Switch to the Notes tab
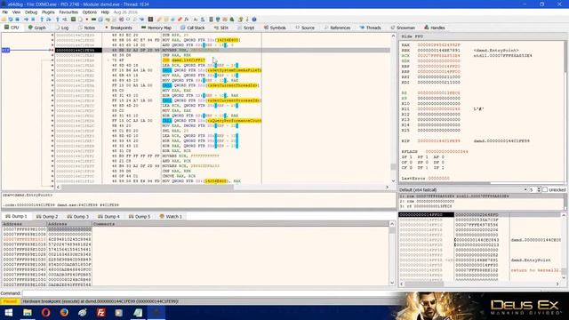Image resolution: width=569 pixels, height=320 pixels. click(x=87, y=28)
